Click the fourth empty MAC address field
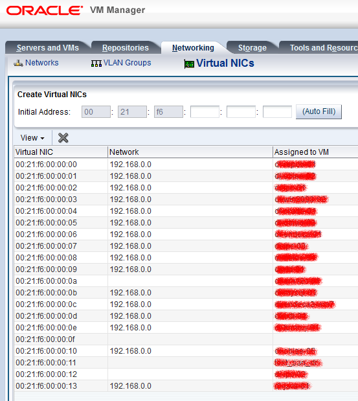Screen dimensions: 358x401 pyautogui.click(x=205, y=112)
